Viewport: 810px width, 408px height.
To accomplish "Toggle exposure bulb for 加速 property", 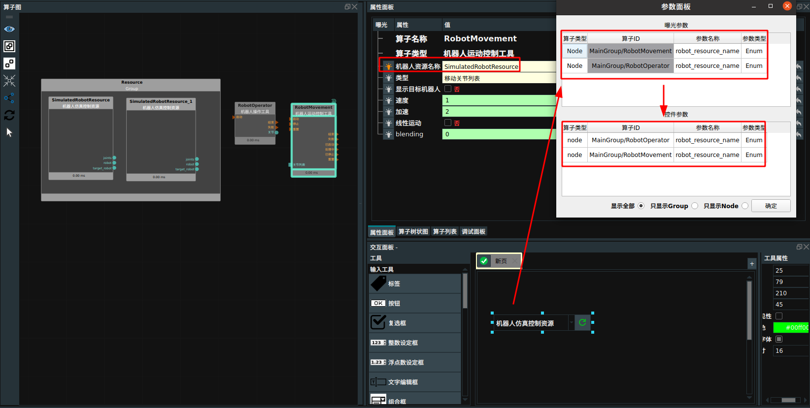I will click(389, 112).
